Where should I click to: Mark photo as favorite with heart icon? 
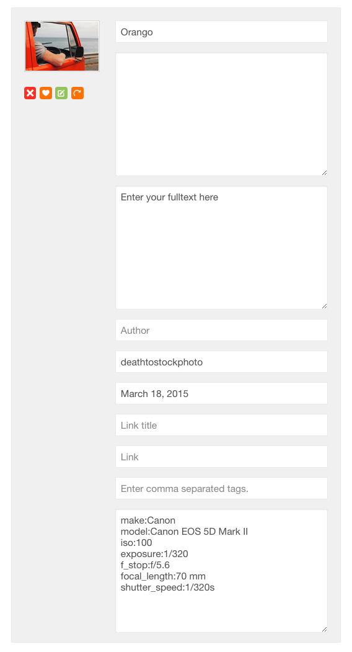point(46,93)
